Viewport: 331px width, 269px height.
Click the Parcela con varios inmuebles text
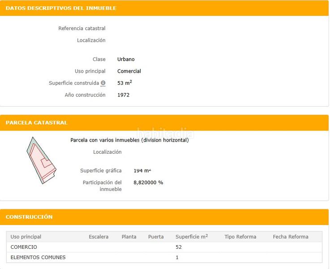(129, 140)
